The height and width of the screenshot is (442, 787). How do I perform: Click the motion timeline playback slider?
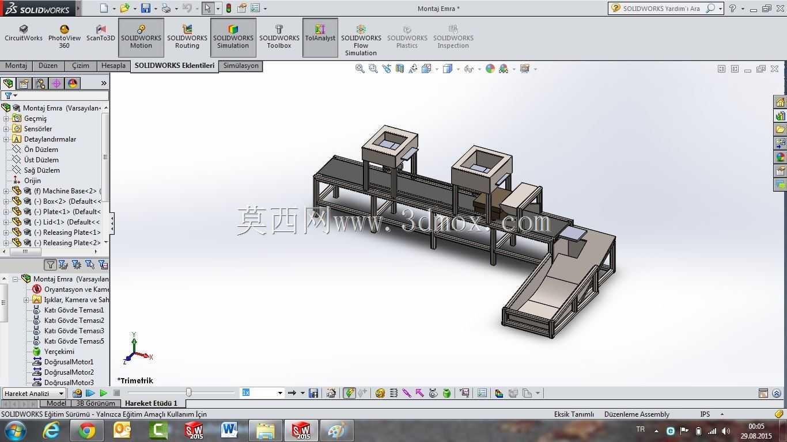(188, 393)
